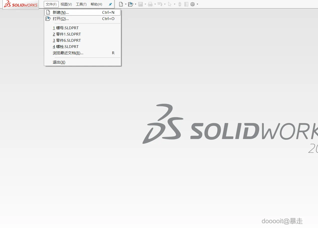The width and height of the screenshot is (318, 228).
Task: Expand the dropdown arrow beside the Undo icon
Action: (x=165, y=4)
